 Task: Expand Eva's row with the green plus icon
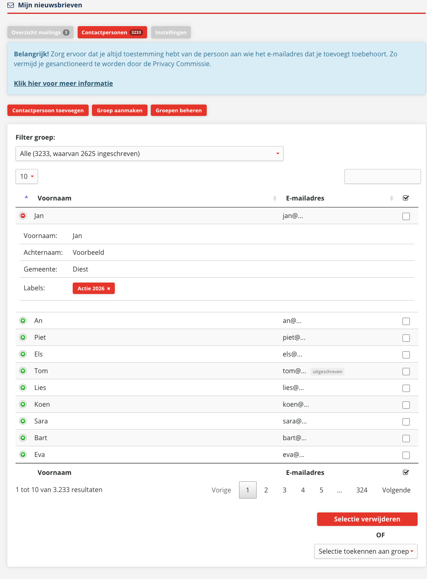click(23, 454)
